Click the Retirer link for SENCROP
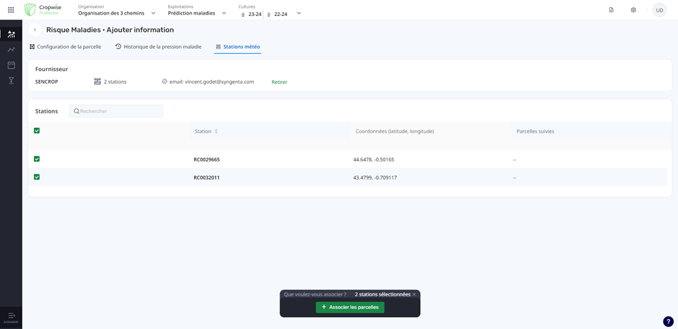This screenshot has width=678, height=329. [x=279, y=82]
